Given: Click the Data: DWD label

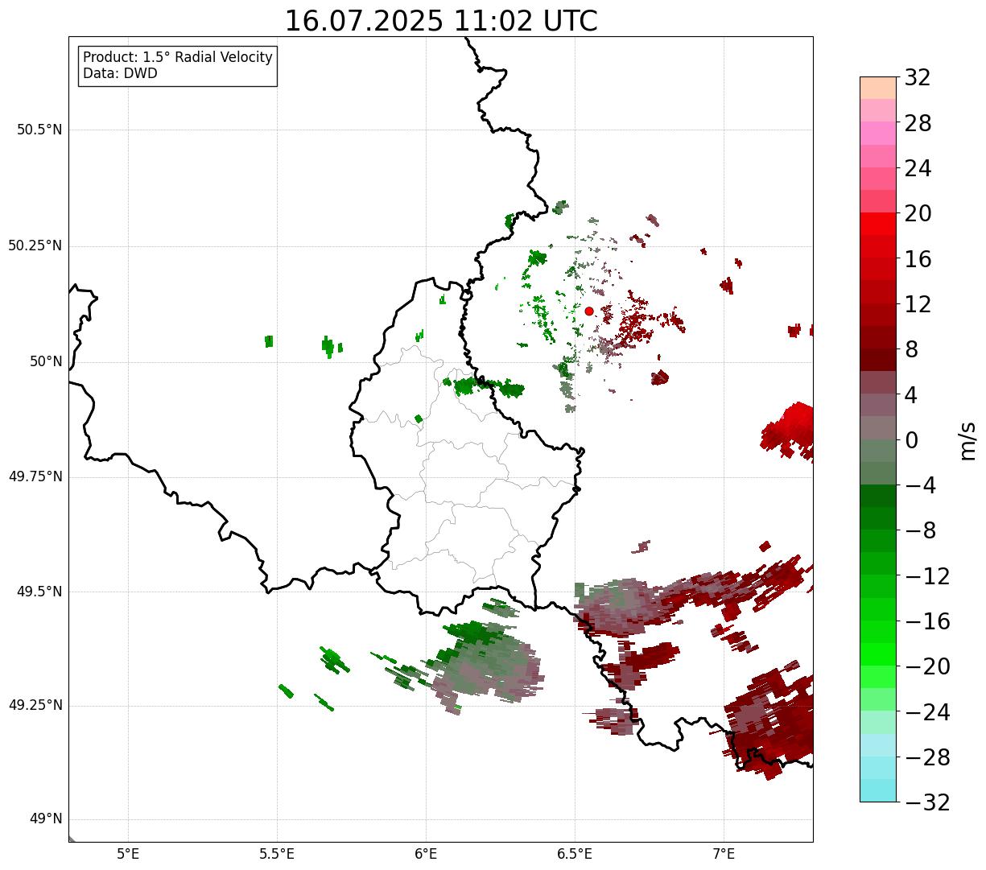Looking at the screenshot, I should click(x=120, y=73).
